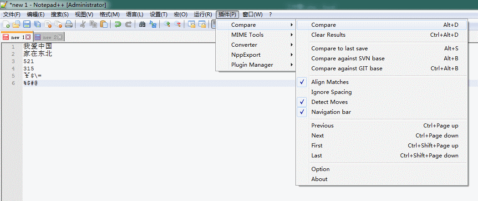478x201 pixels.
Task: Toggle the Detect Moves option
Action: tap(381, 102)
